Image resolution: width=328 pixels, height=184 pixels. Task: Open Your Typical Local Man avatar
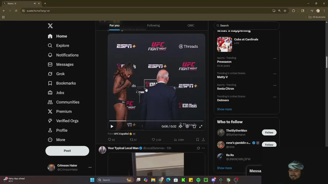point(102,150)
